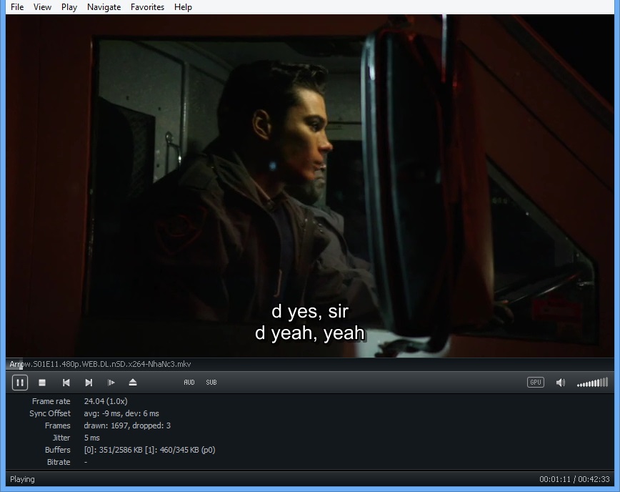Change subtitle track with the SUB button

tap(211, 383)
